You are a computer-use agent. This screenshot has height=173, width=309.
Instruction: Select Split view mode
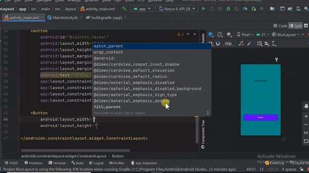pos(295,25)
